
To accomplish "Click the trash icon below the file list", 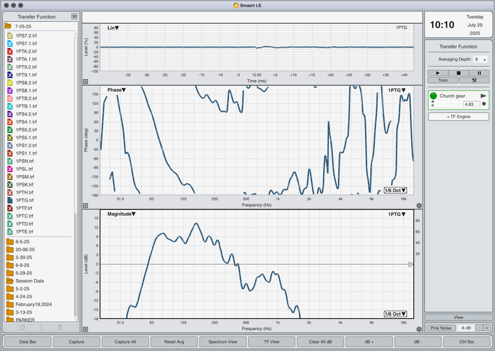I will 59,328.
